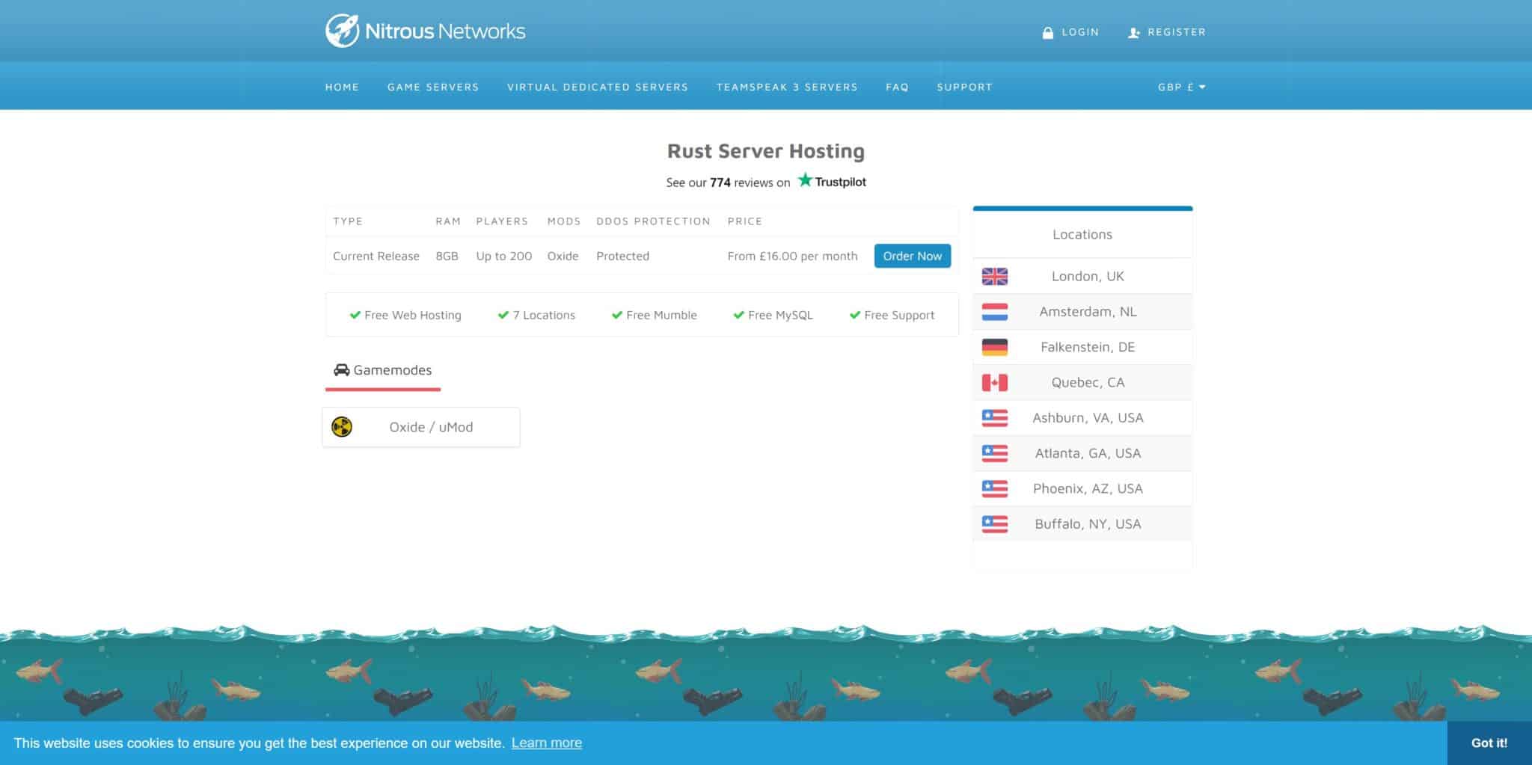This screenshot has height=765, width=1532.
Task: Open the Game Servers menu
Action: (433, 87)
